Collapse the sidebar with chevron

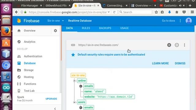click(55, 109)
